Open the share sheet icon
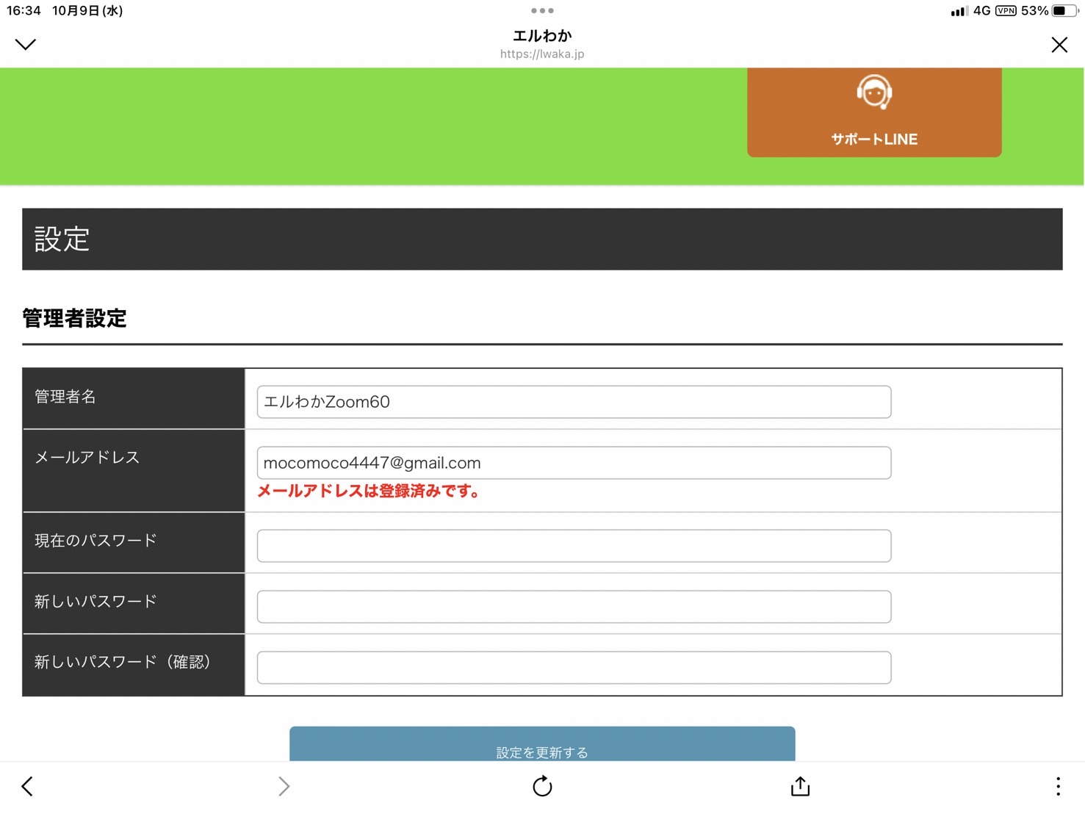Screen dimensions: 1085x814 (x=800, y=786)
